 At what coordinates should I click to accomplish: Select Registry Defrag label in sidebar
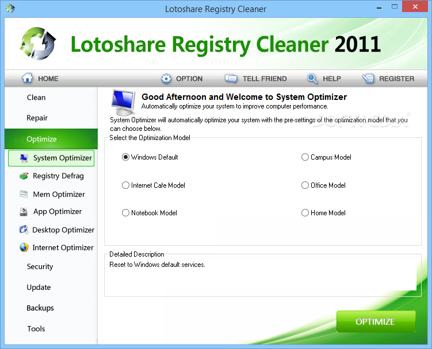click(58, 176)
